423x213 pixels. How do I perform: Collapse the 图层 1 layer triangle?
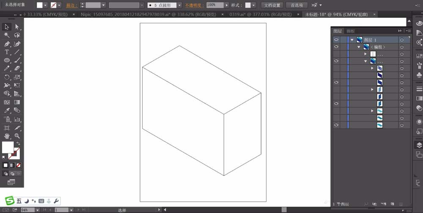pyautogui.click(x=352, y=40)
